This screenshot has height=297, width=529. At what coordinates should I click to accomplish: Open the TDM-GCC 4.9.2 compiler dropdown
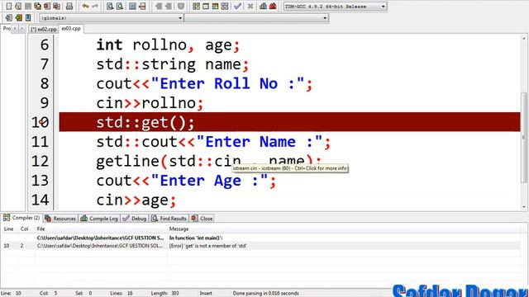pos(383,7)
